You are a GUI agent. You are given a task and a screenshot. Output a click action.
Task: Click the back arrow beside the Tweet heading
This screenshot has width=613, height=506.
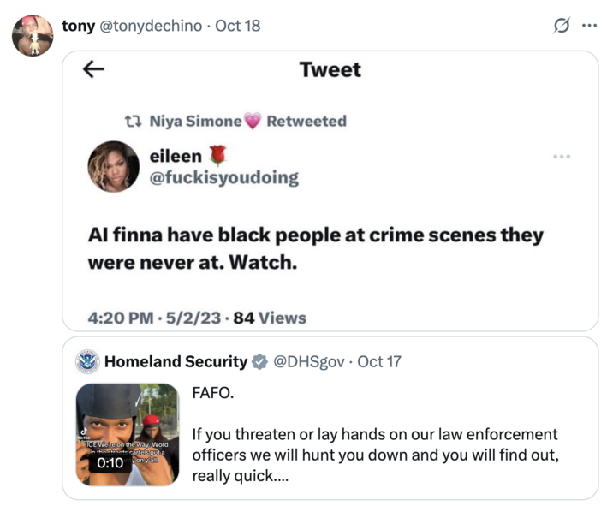pos(92,70)
